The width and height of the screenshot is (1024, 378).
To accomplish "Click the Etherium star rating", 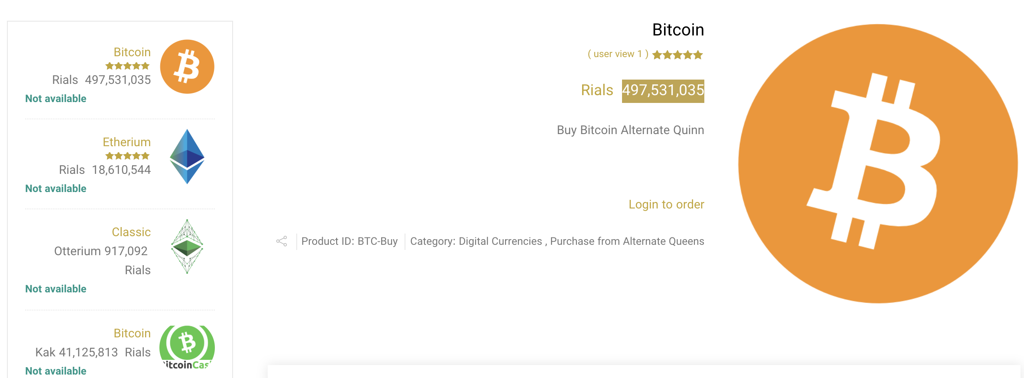I will coord(127,156).
